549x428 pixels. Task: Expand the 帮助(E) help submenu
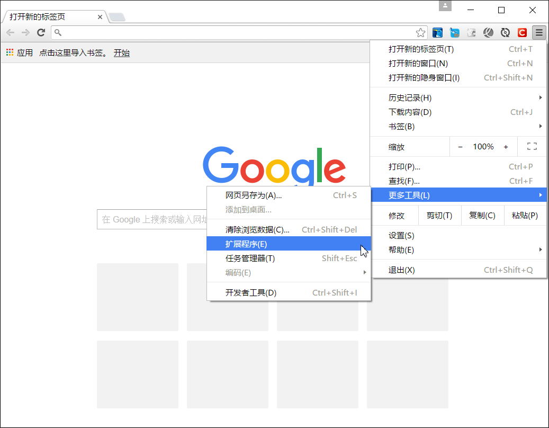coord(458,250)
